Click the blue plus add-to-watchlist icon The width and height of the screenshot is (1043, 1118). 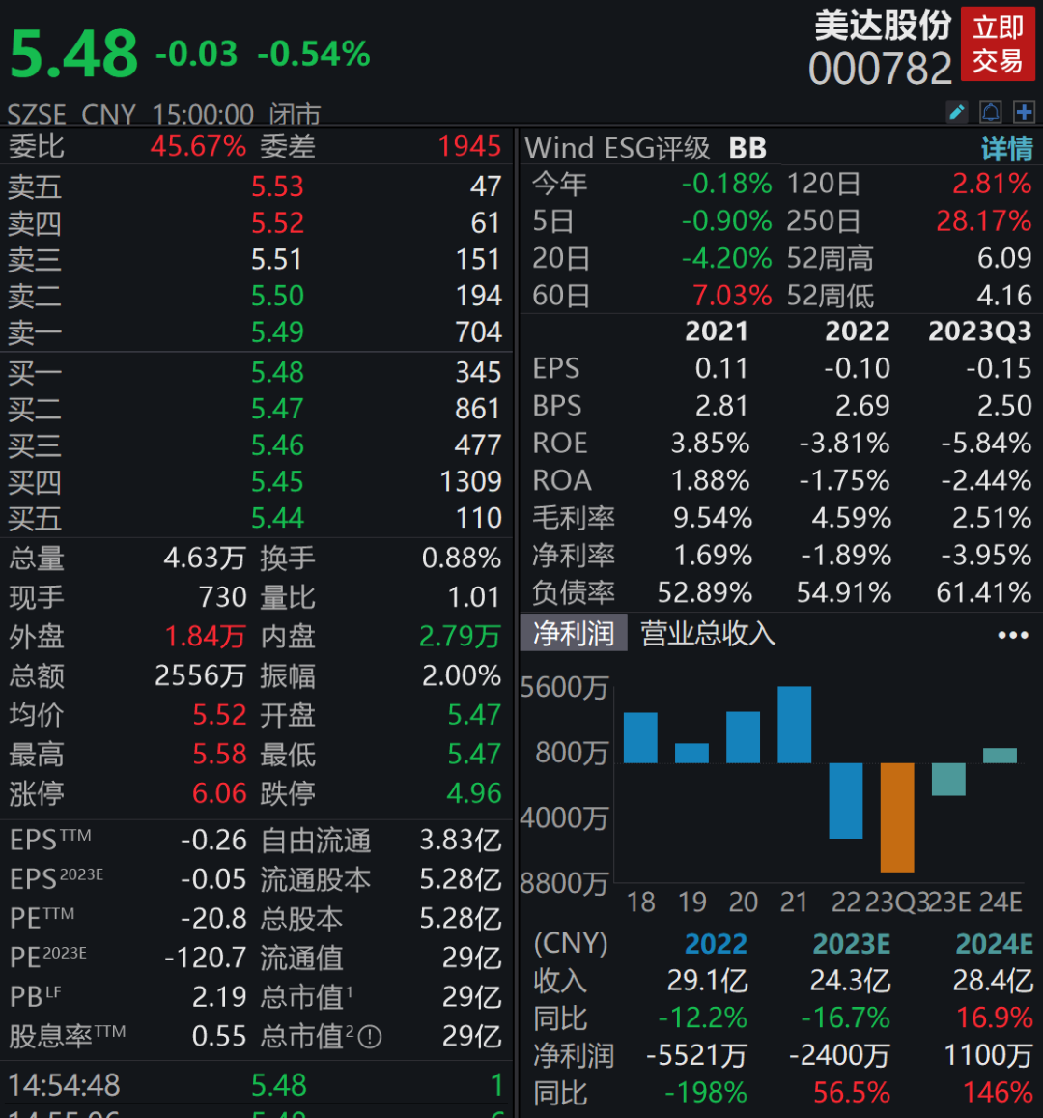point(1024,112)
